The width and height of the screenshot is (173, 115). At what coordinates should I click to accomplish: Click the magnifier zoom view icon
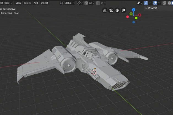click(123, 11)
